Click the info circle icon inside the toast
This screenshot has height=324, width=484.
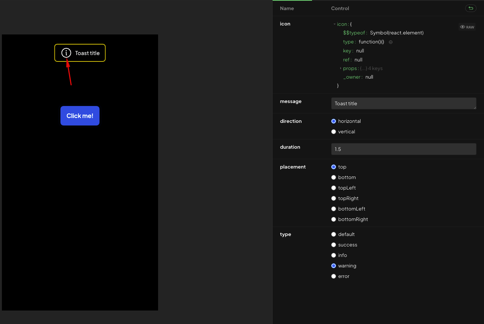[66, 53]
